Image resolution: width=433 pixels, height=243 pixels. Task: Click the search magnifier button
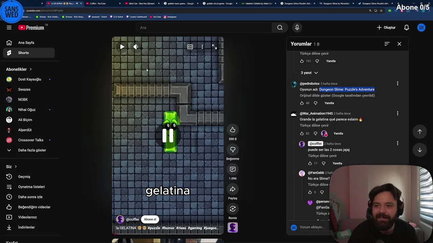click(280, 28)
